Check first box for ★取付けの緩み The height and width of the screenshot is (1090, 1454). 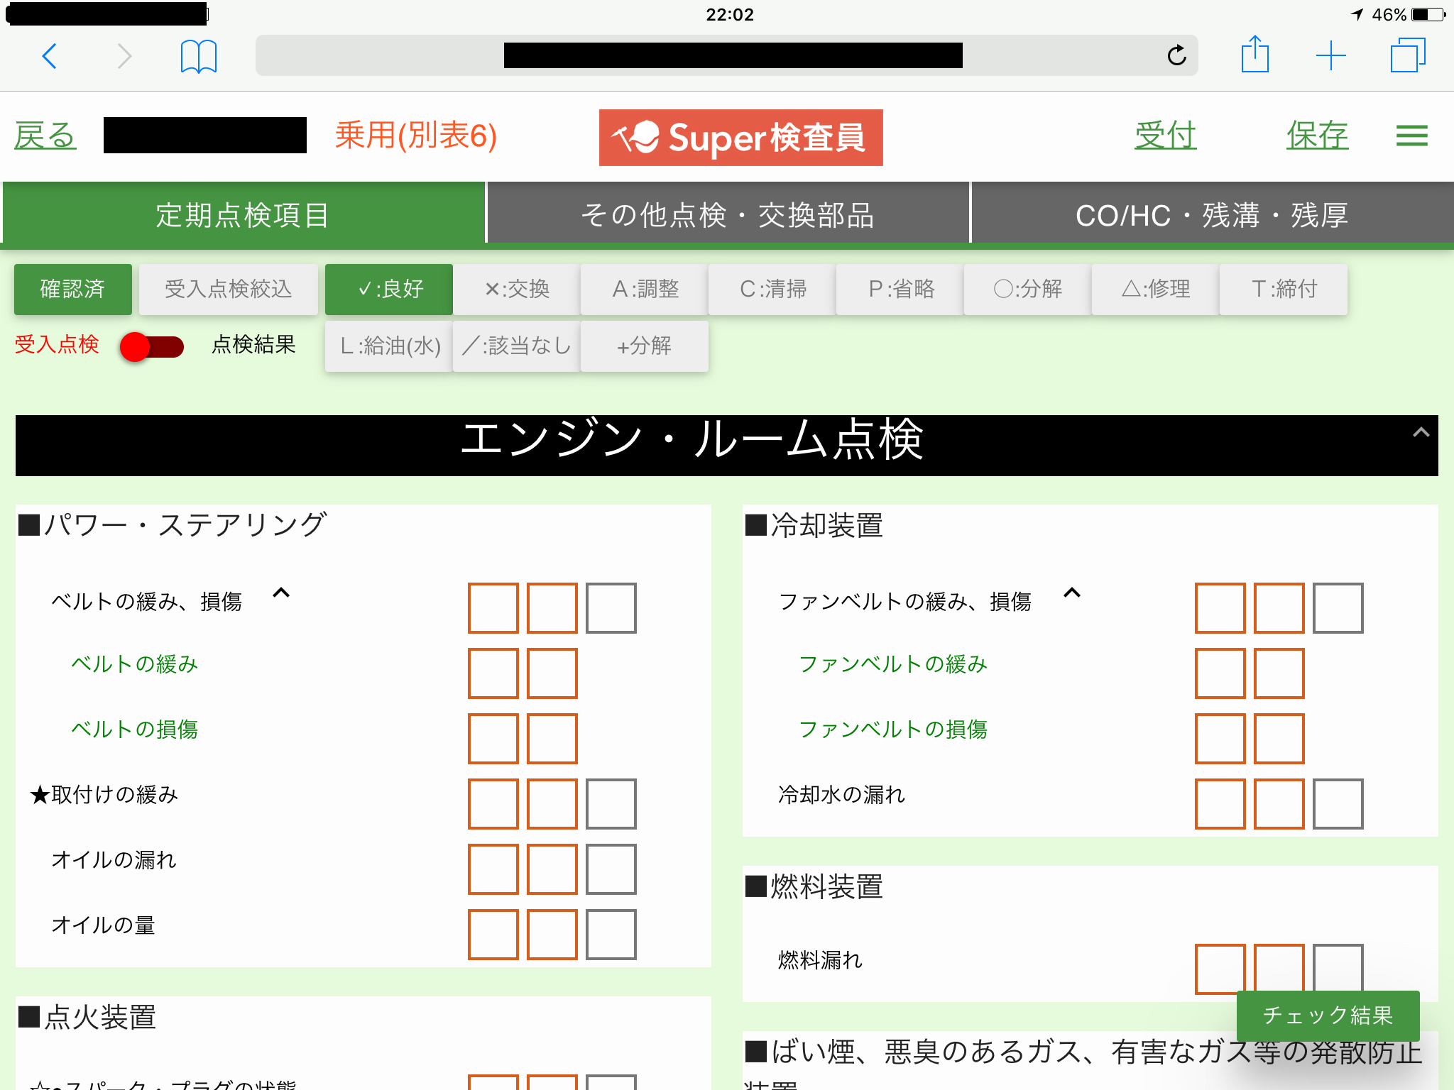pyautogui.click(x=493, y=804)
